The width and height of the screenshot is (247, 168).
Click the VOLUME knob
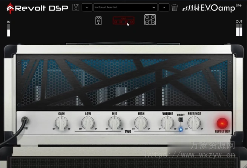click(167, 123)
